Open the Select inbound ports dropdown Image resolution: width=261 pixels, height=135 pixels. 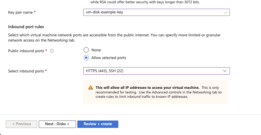157,71
